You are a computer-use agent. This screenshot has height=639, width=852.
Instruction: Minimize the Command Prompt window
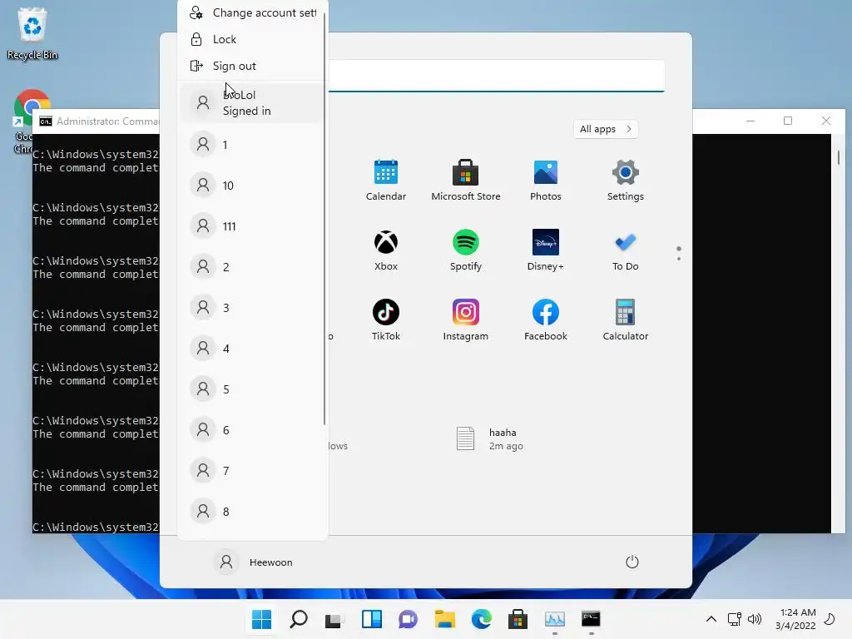(750, 121)
